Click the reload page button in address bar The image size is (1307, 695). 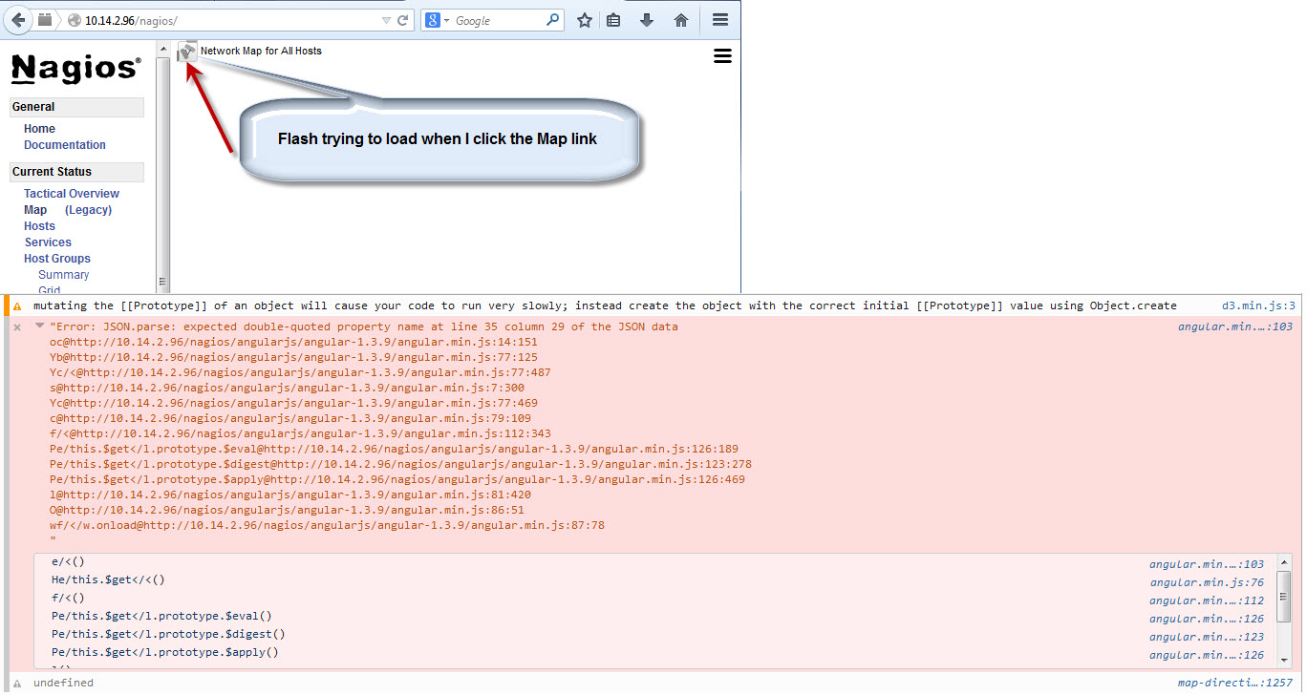click(x=404, y=20)
